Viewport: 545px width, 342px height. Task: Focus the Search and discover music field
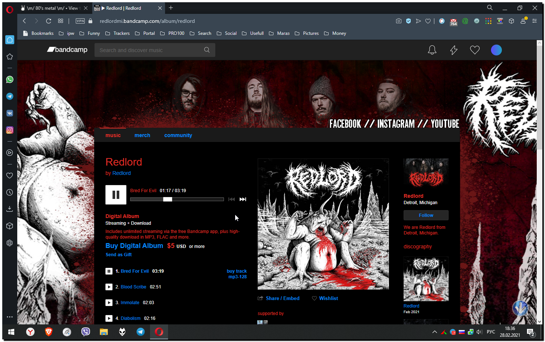pyautogui.click(x=155, y=50)
